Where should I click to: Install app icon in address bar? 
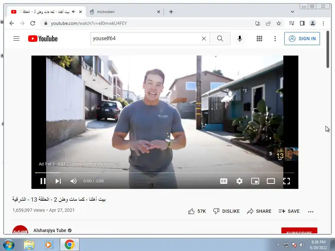[x=258, y=23]
